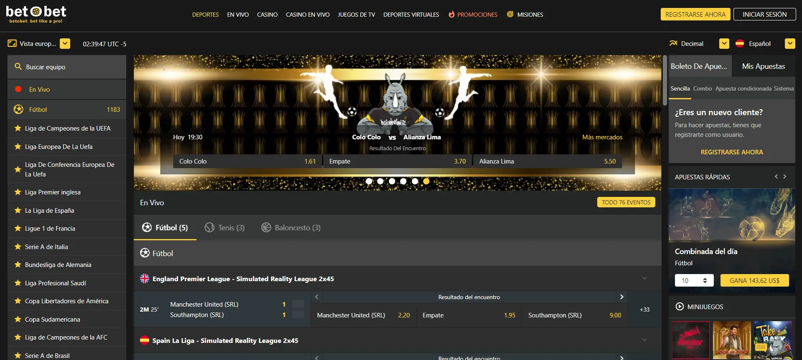802x360 pixels.
Task: Click star beside Liga Premier inglesa
Action: click(18, 192)
